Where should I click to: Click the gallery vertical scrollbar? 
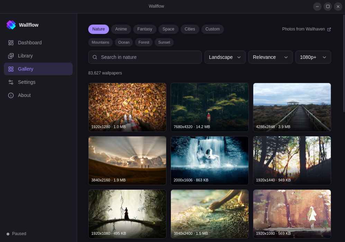(344, 64)
